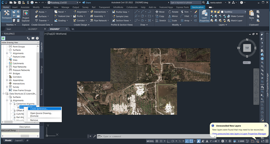Click the Share button
Image resolution: width=270 pixels, height=144 pixels.
(x=87, y=2)
